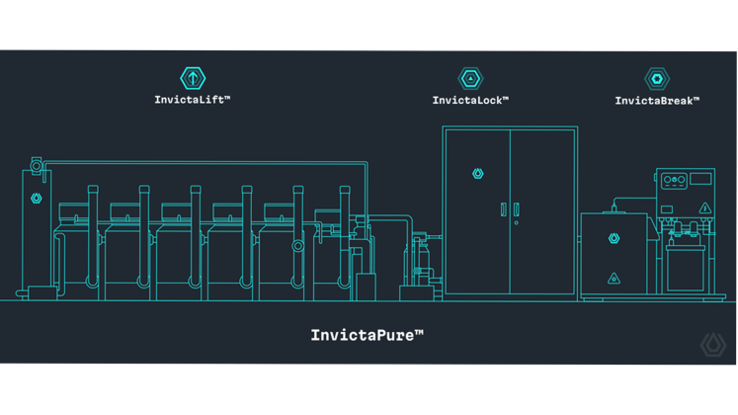This screenshot has width=738, height=415.
Task: Click the warning triangle on the square tank
Action: pos(614,279)
